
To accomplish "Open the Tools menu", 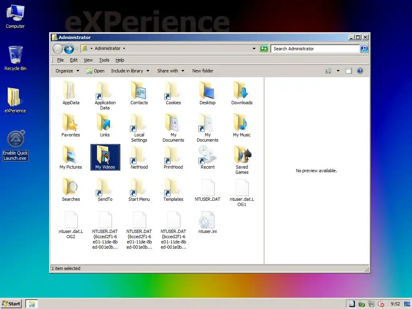I will [x=104, y=60].
